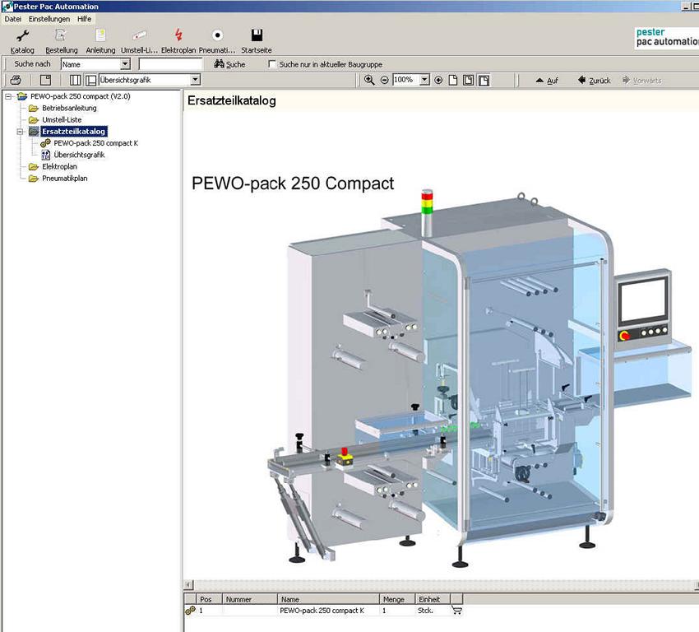Click the Einheit column header
The image size is (699, 632).
[x=433, y=599]
